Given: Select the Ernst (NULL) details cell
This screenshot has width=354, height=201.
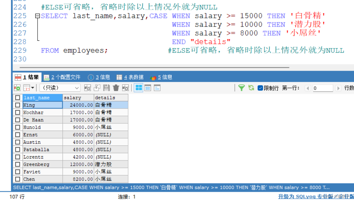Looking at the screenshot, I should (x=111, y=135).
